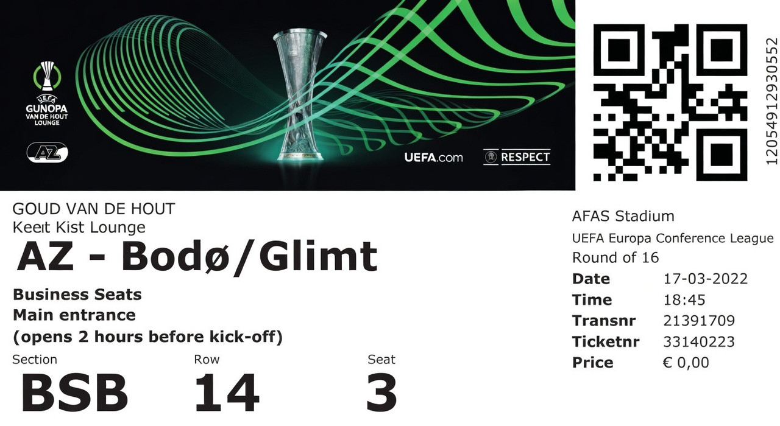780x426 pixels.
Task: Click the trophy image in the banner
Action: click(301, 96)
